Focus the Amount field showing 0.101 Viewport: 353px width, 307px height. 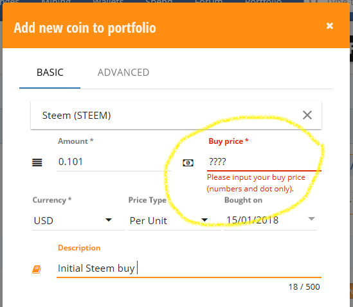[x=114, y=162]
